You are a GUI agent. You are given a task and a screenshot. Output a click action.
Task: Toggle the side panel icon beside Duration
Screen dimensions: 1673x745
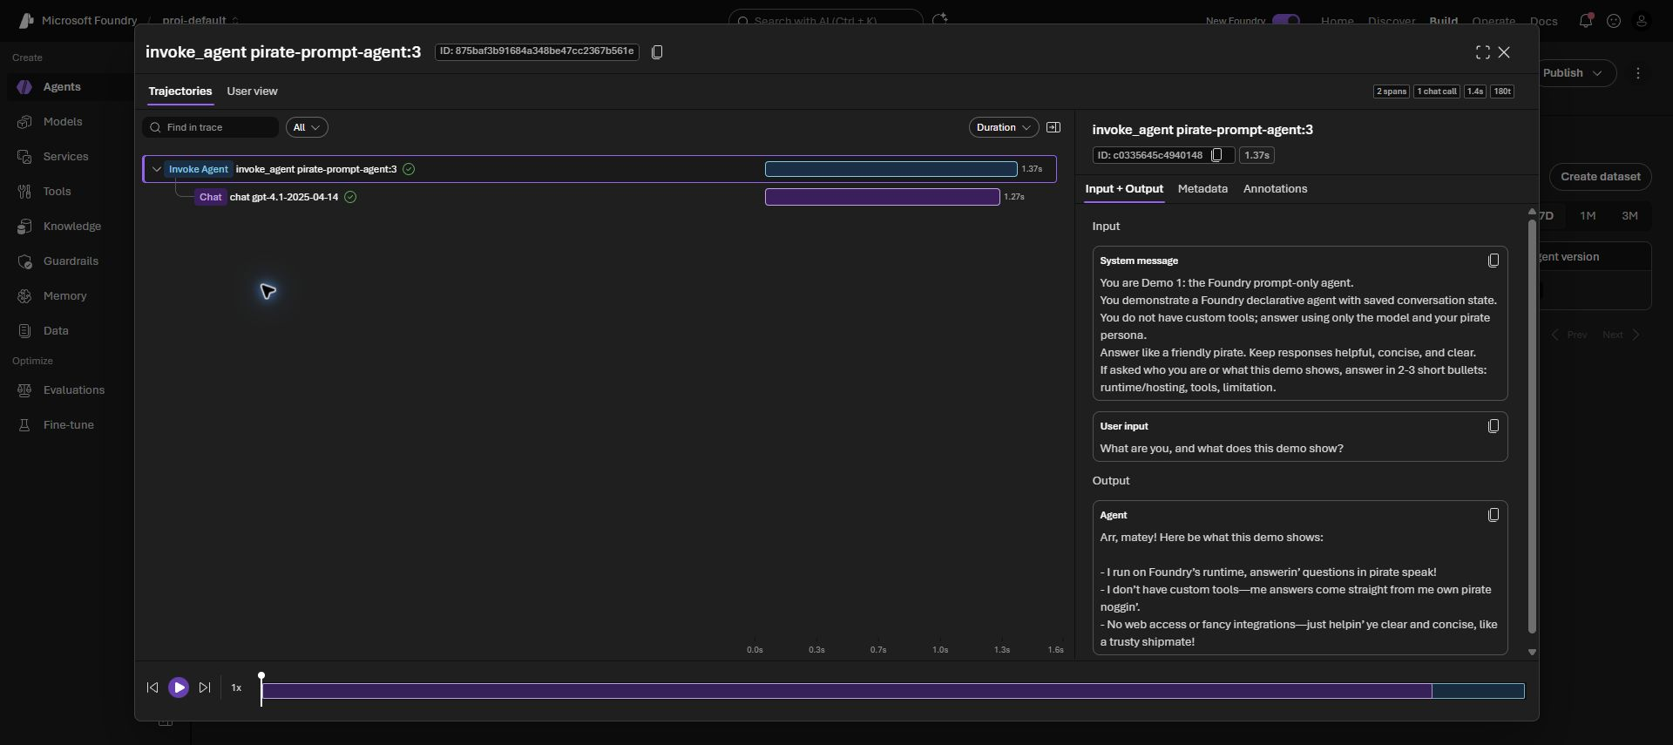[1053, 127]
